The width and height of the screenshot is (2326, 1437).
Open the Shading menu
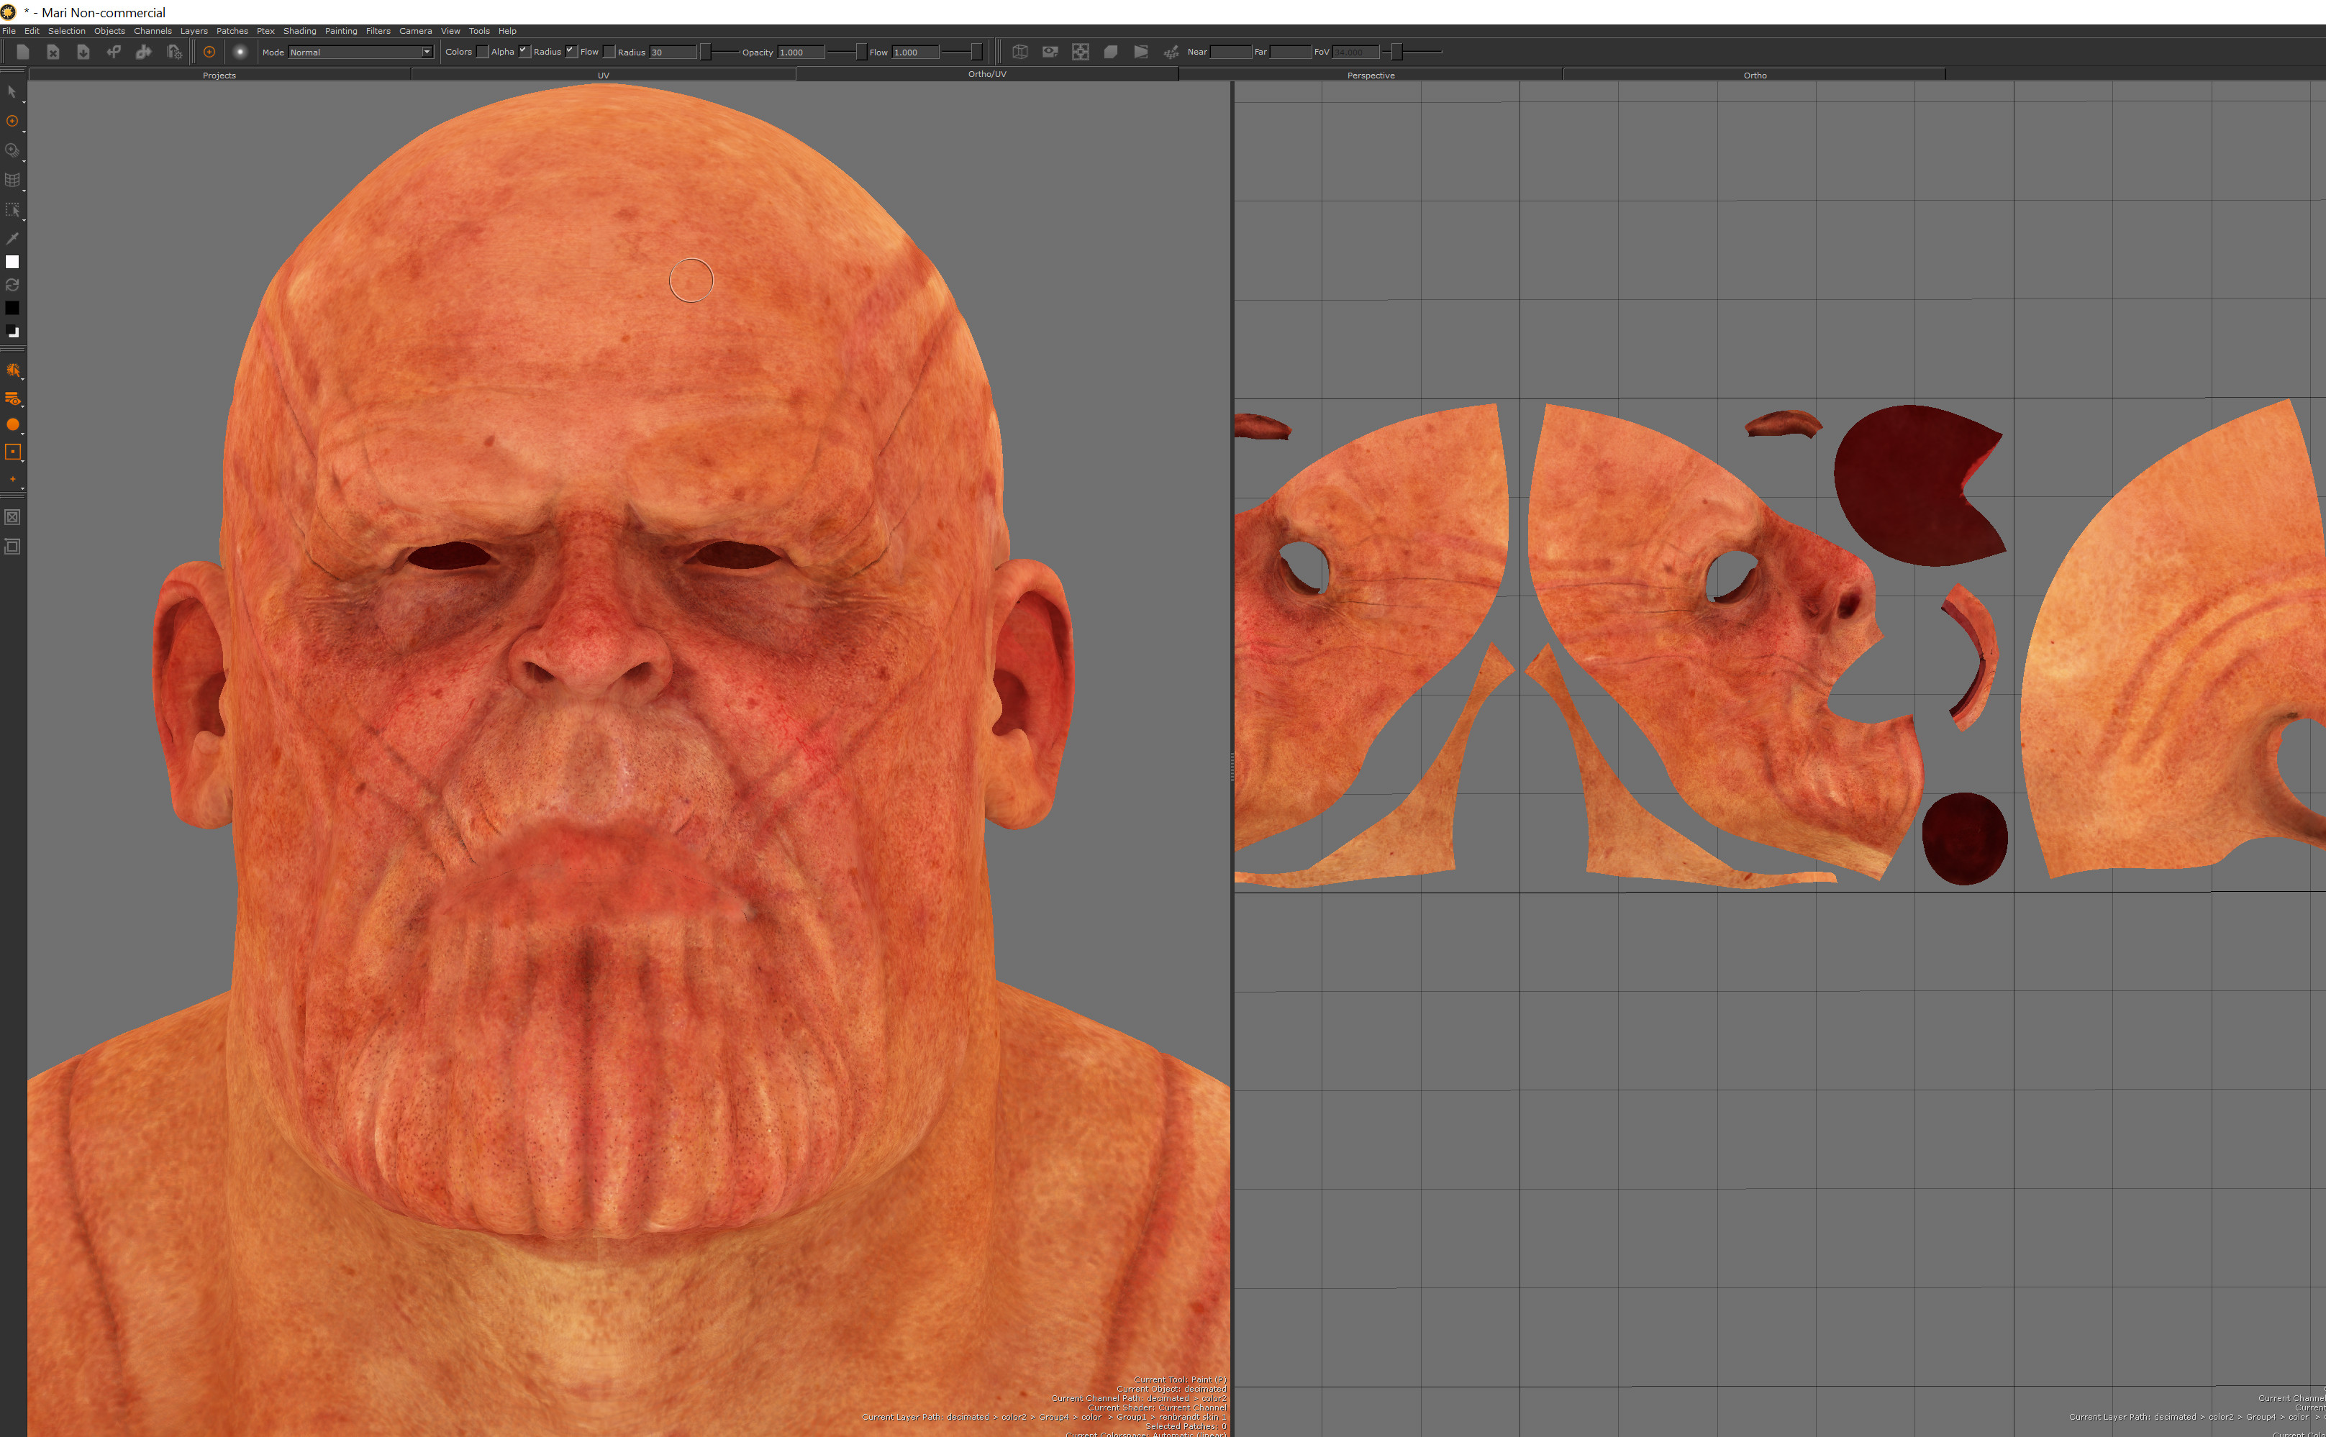pyautogui.click(x=299, y=30)
